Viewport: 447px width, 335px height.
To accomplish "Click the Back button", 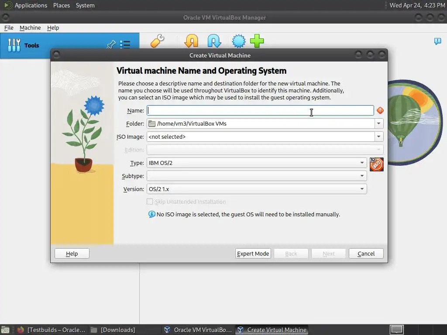I will coord(291,253).
